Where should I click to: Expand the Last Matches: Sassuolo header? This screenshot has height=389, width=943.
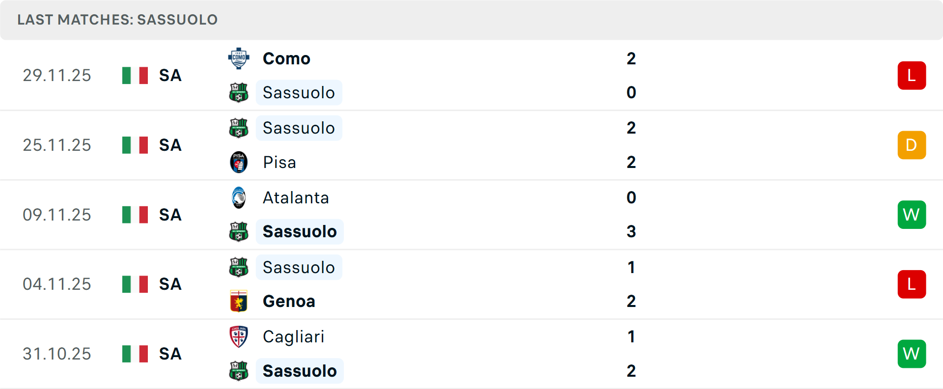(x=117, y=20)
